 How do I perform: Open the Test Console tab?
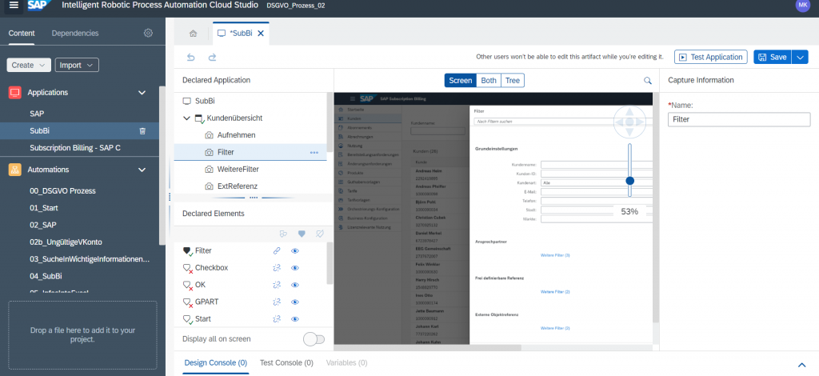click(286, 362)
